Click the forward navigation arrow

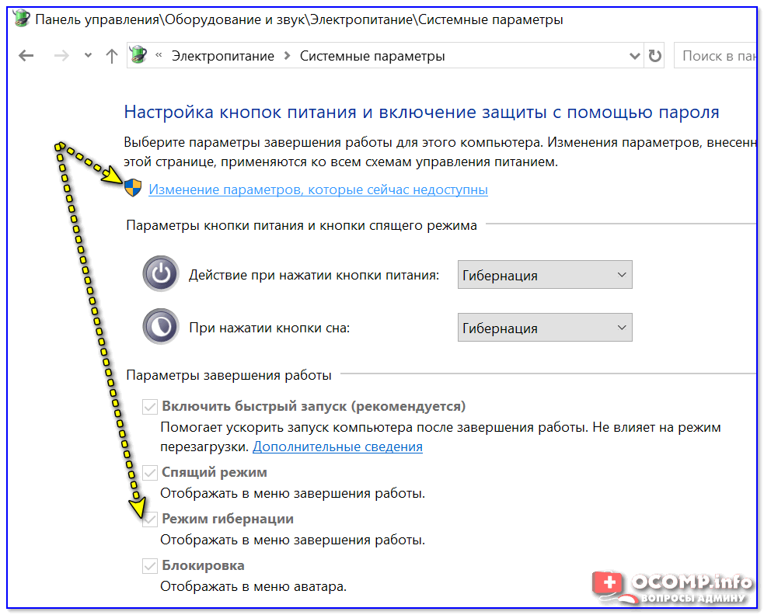[63, 56]
